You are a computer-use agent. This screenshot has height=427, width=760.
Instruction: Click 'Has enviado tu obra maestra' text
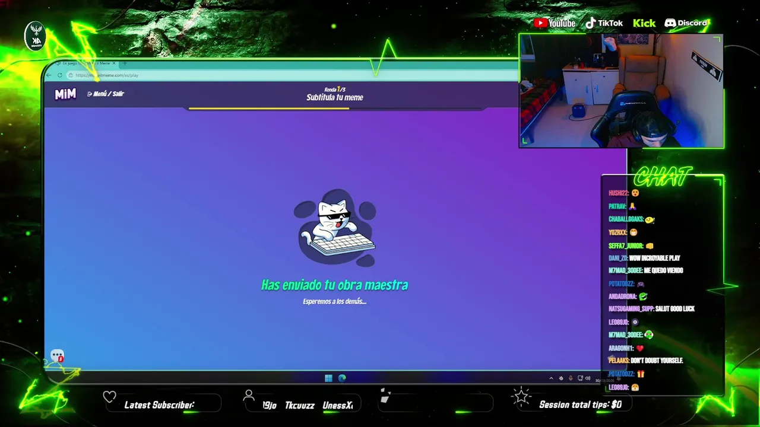coord(334,285)
